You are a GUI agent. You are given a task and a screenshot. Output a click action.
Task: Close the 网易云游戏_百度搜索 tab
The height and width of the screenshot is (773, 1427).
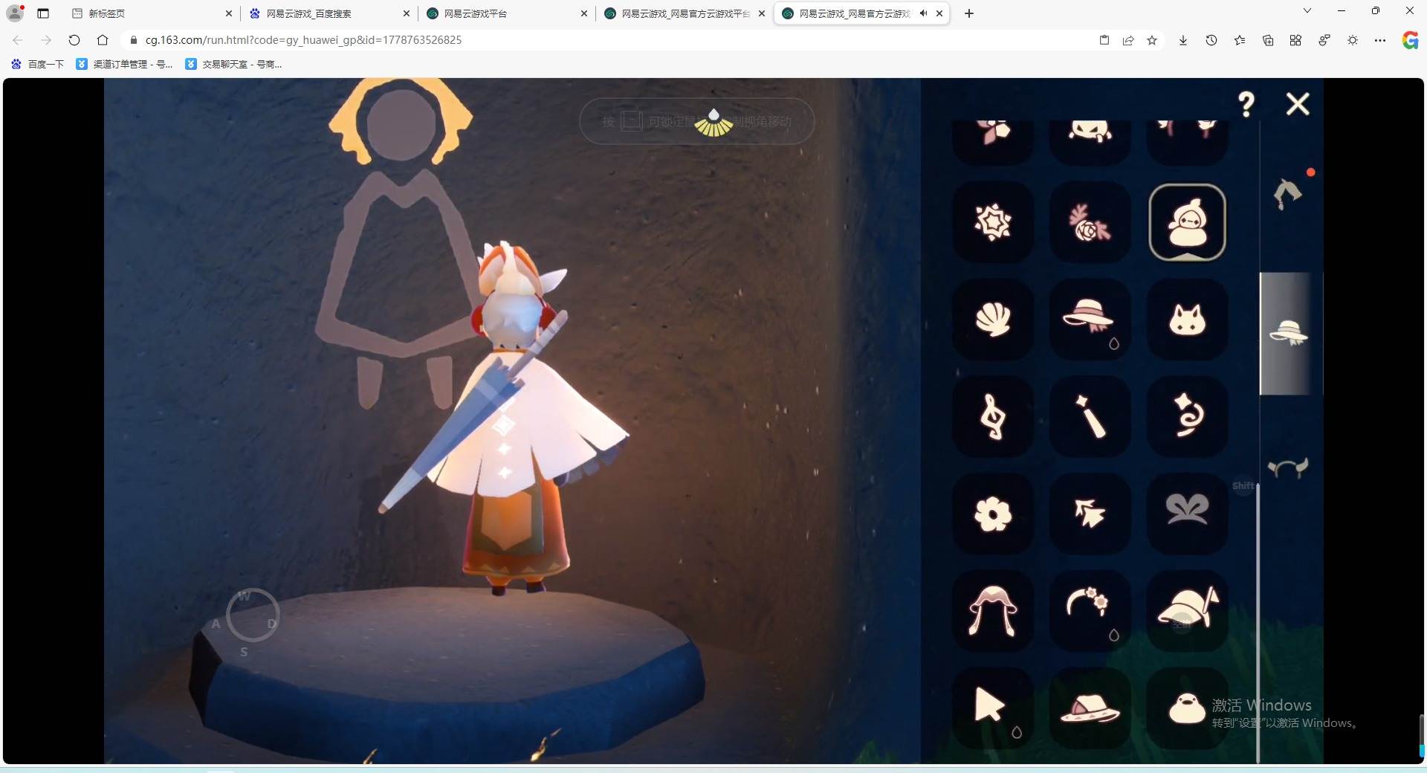[x=406, y=13]
